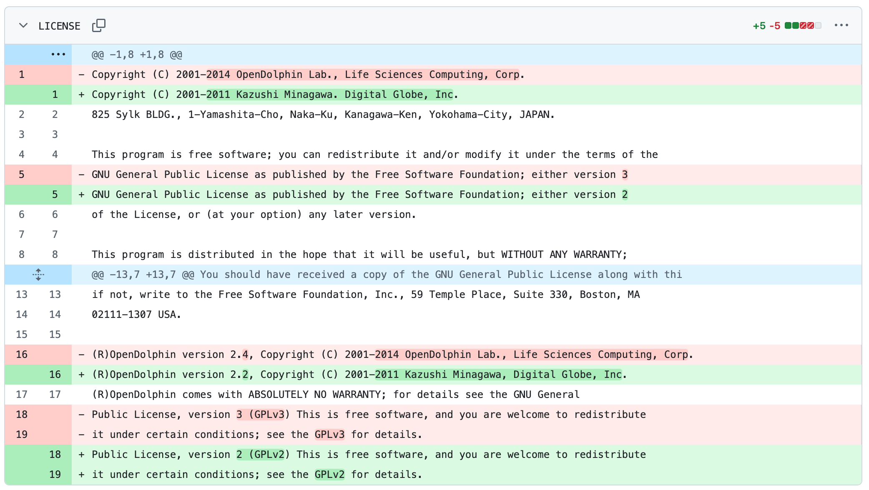The height and width of the screenshot is (490, 869).
Task: Select deleted line number 16
Action: tap(22, 355)
